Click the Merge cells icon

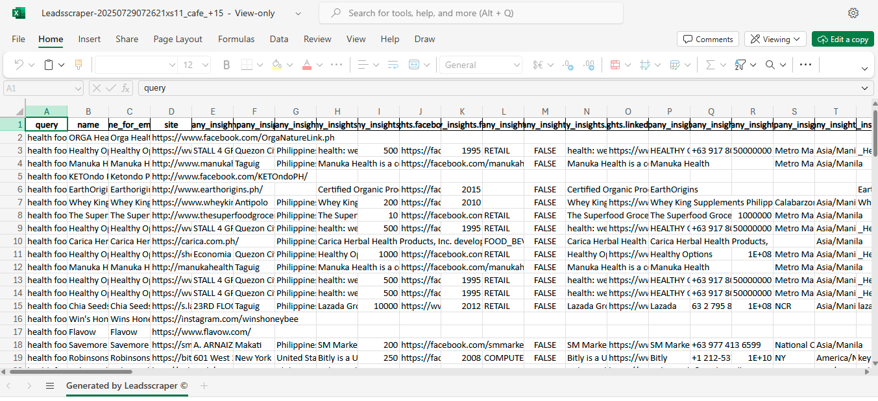click(x=414, y=65)
